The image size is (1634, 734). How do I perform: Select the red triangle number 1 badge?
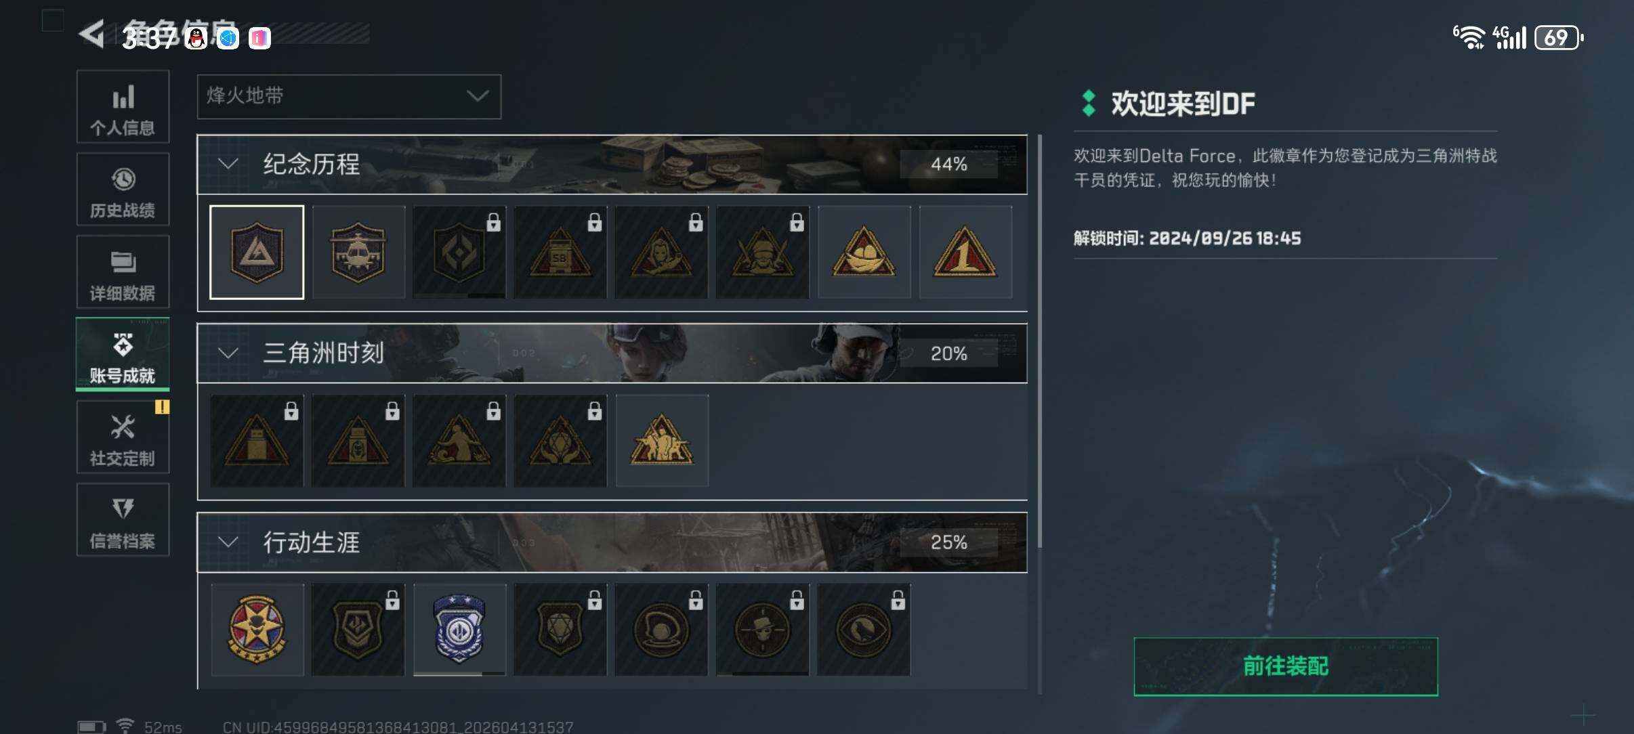965,253
